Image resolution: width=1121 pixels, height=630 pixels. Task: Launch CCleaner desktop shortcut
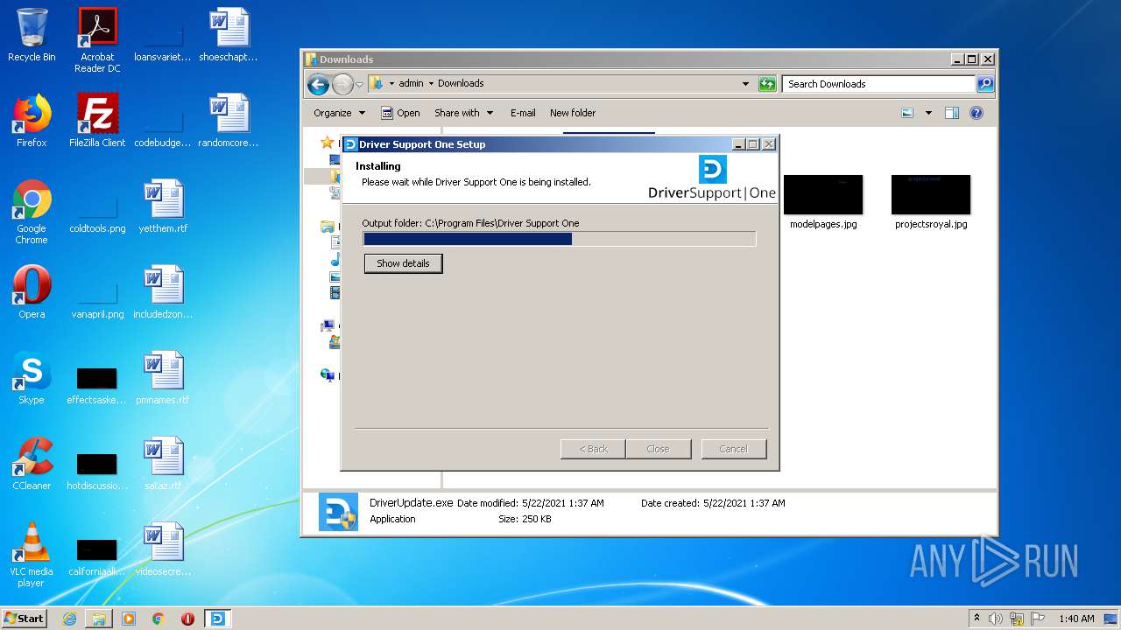[32, 464]
